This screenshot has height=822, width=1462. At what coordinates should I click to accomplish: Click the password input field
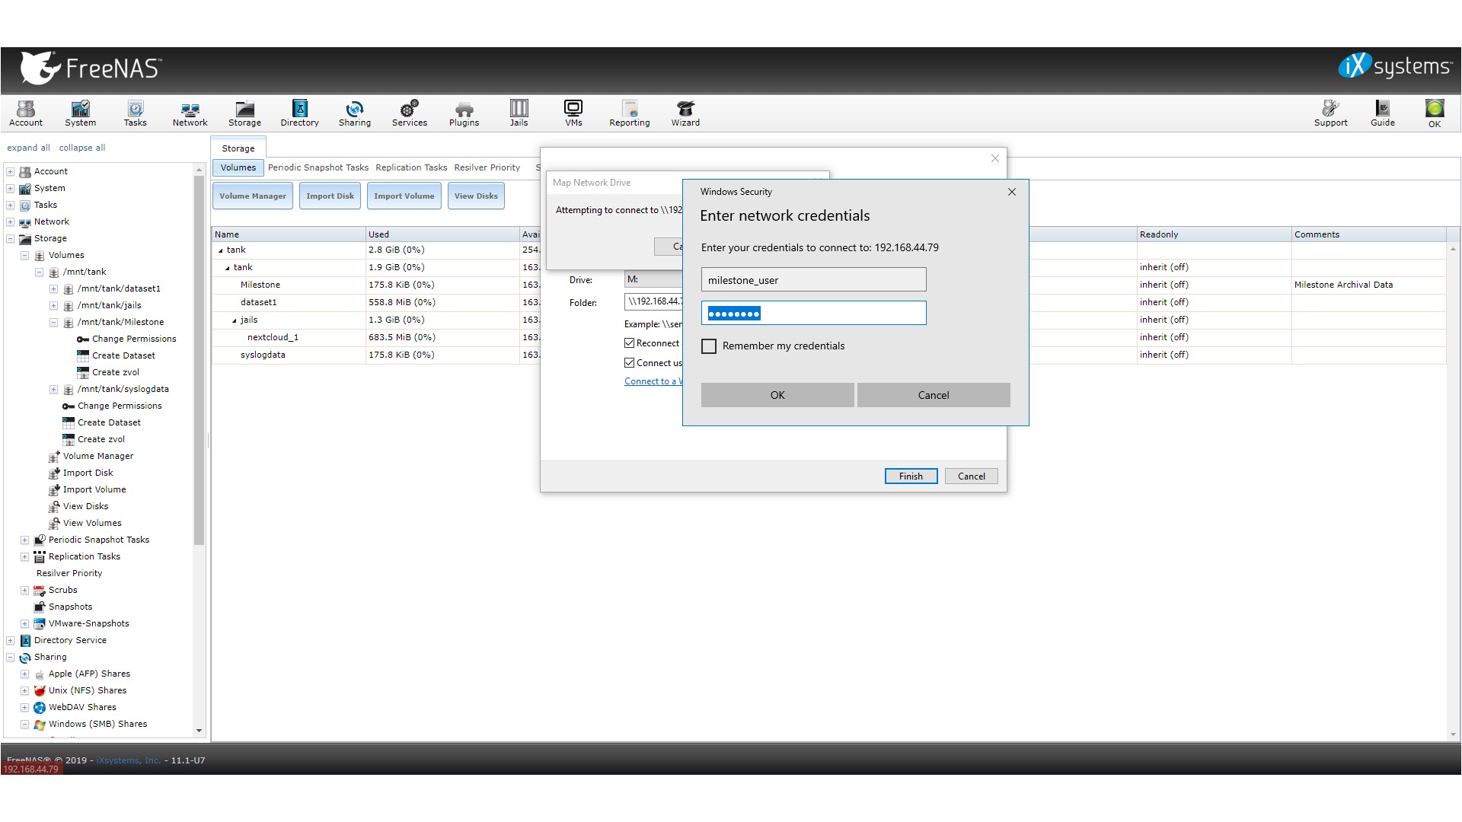813,313
